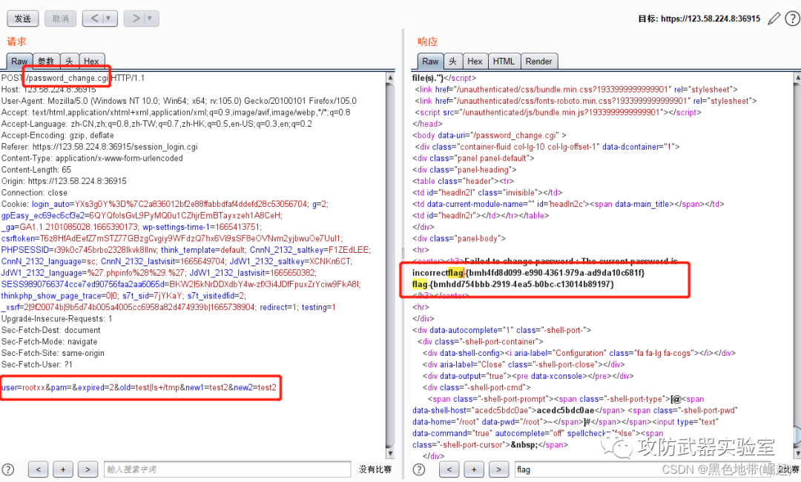Click the Sec-Fetch-Site: same-origin line
Viewport: 801px width, 482px height.
53,353
